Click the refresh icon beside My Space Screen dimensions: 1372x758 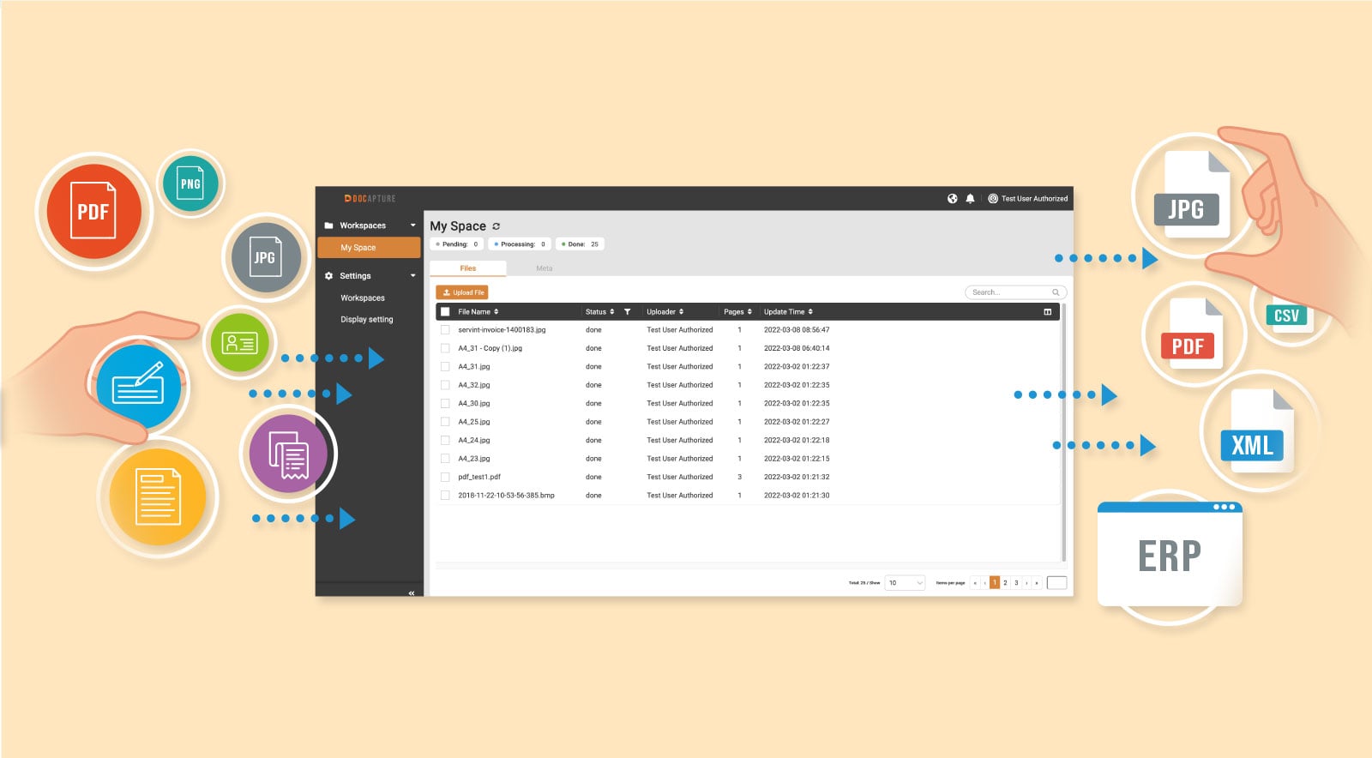tap(496, 226)
